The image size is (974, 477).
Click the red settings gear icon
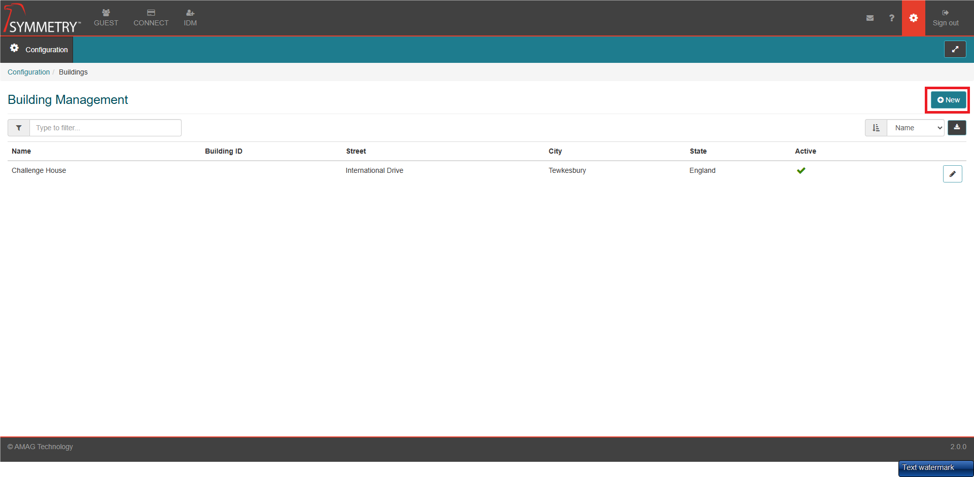tap(913, 18)
